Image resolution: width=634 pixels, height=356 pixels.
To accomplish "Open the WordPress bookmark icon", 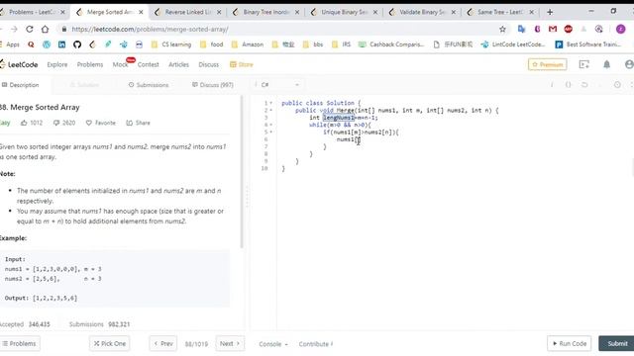I will pyautogui.click(x=47, y=44).
